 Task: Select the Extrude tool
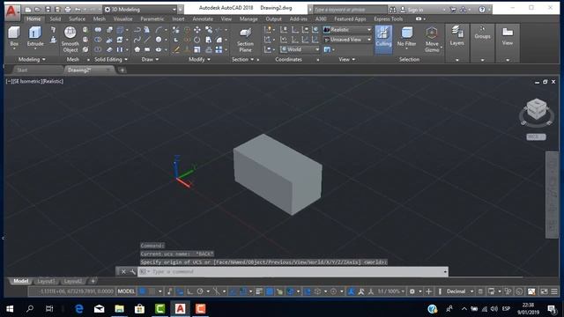point(35,37)
